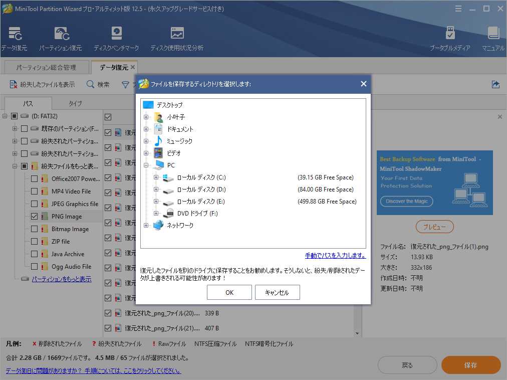Switch to the Data Recovery (データ復元) tab
Screen dimensions: 507x380
[x=114, y=67]
